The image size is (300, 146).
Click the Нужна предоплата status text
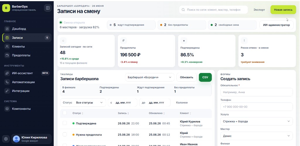click(x=89, y=135)
